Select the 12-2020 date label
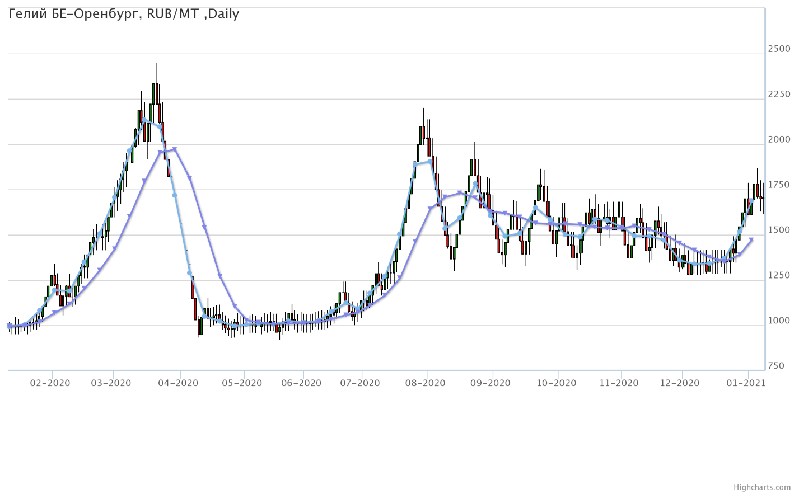 pos(680,383)
